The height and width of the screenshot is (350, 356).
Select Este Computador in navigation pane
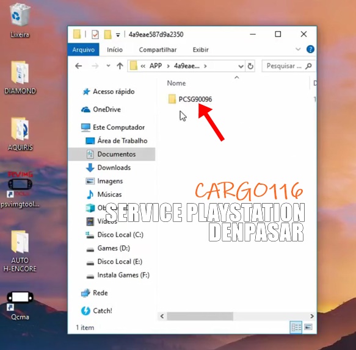pos(113,127)
